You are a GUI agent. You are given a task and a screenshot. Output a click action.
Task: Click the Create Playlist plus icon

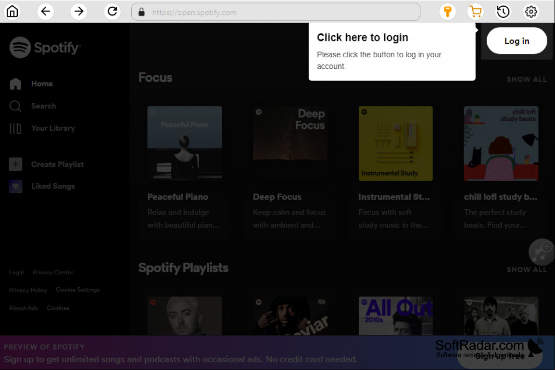tap(15, 164)
